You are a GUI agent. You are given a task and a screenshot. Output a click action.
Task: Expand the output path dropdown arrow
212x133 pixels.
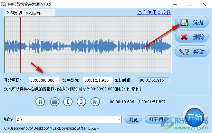tap(119, 119)
